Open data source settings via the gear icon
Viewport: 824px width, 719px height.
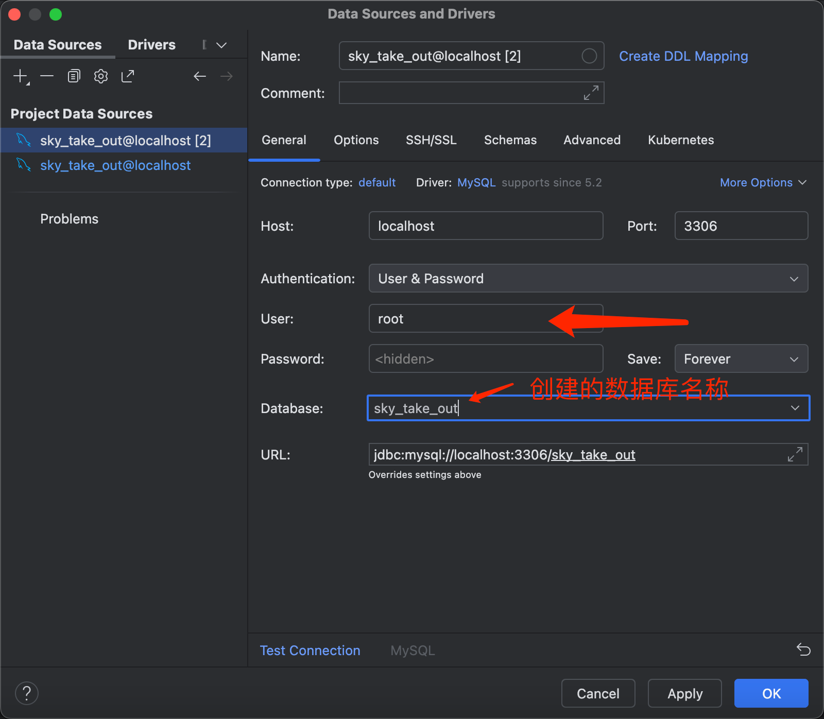click(101, 76)
